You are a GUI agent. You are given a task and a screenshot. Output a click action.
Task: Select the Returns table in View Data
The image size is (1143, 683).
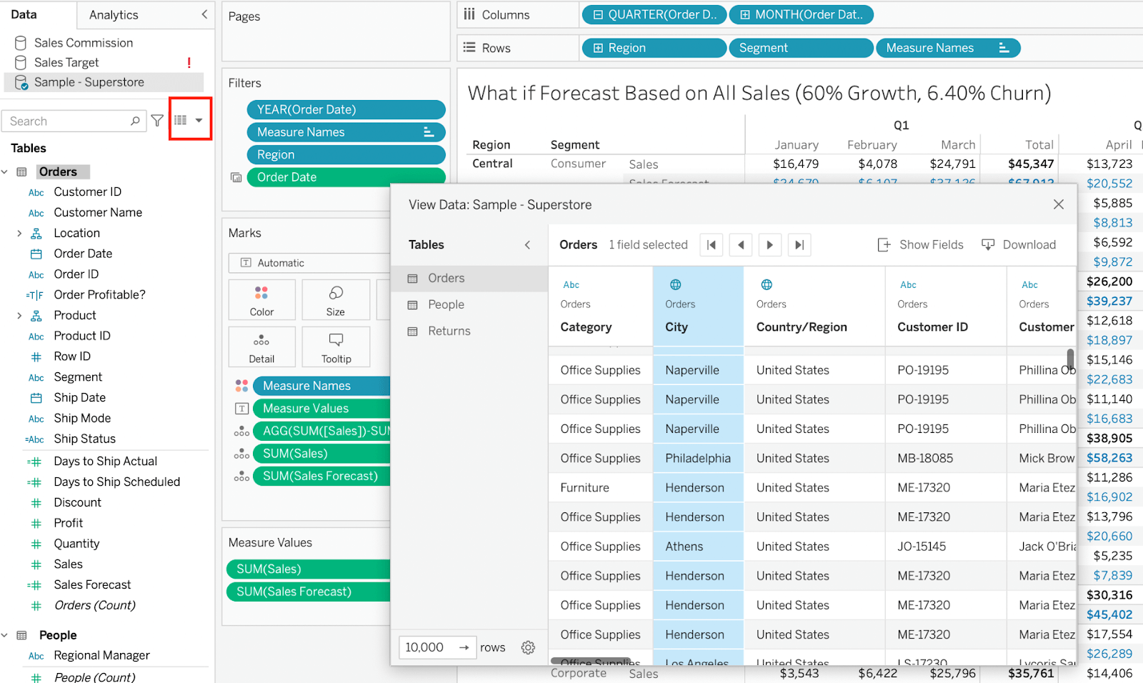[x=469, y=331]
